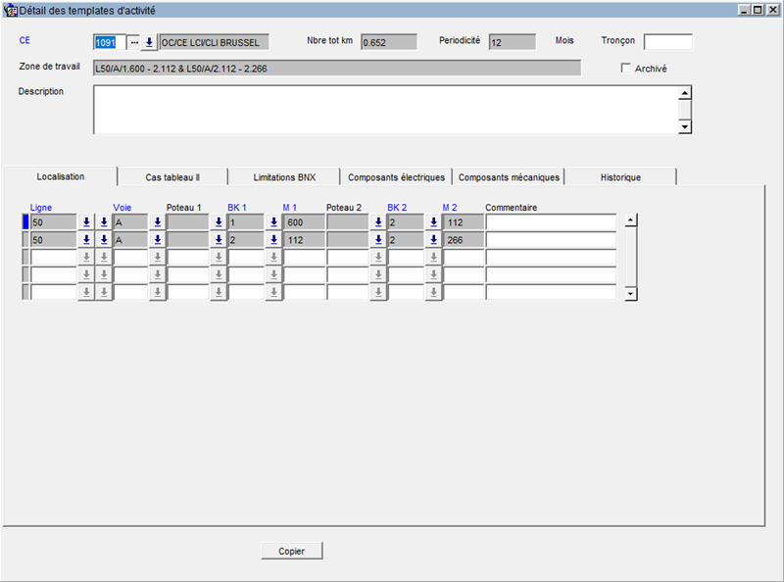
Task: Click the Ligne cell 50 in the first row
Action: 54,222
